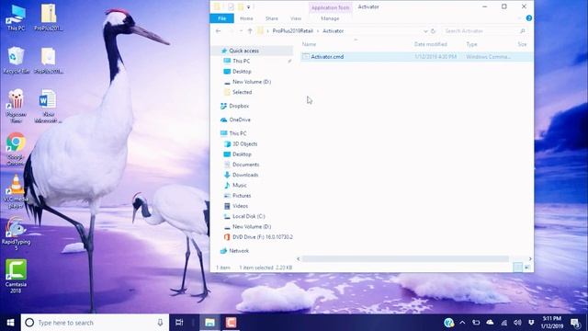Viewport: 588px width, 331px height.
Task: Click Activator in address breadcrumb
Action: tap(333, 31)
